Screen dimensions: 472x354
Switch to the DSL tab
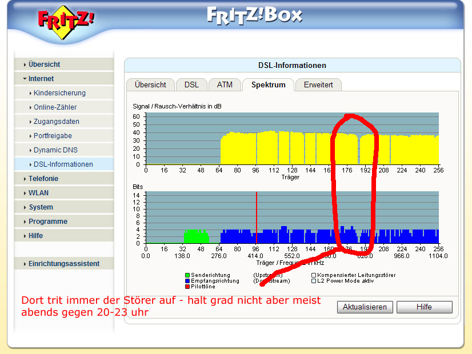pyautogui.click(x=191, y=85)
